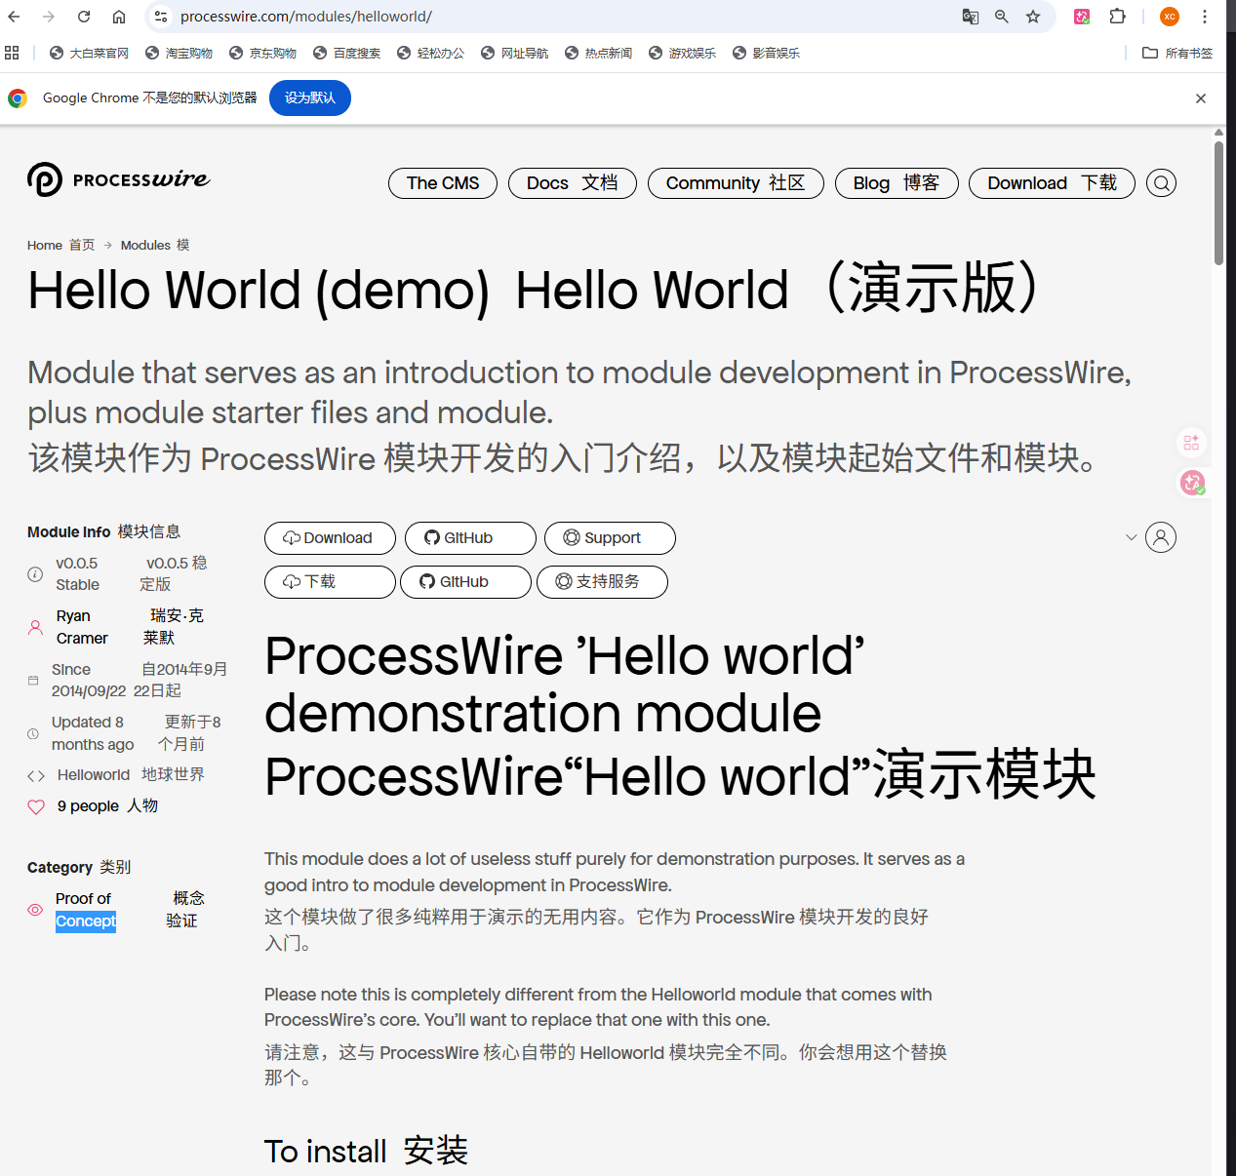
Task: Click the ProcessWire logo
Action: (118, 179)
